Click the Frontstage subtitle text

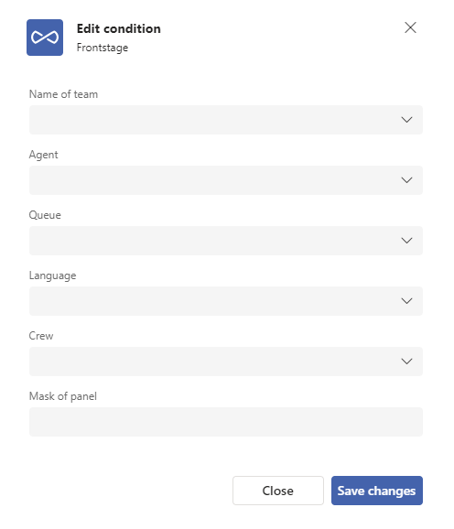[x=103, y=48]
